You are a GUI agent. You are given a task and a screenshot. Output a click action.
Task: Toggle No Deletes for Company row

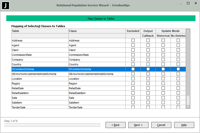coord(178,60)
